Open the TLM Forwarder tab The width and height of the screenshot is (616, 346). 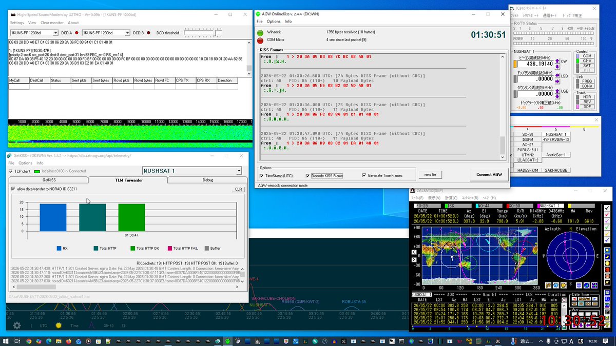(x=128, y=180)
